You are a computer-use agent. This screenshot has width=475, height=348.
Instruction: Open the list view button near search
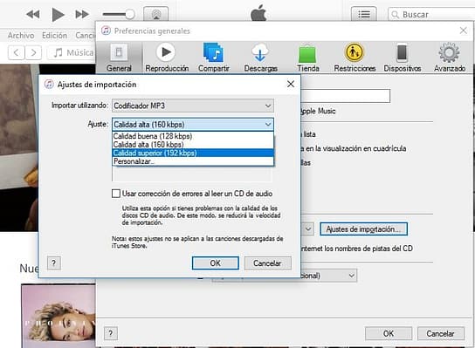click(x=364, y=14)
